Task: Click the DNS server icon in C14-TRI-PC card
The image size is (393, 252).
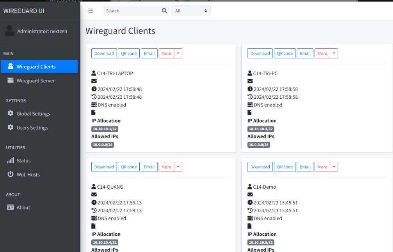Action: pyautogui.click(x=250, y=105)
